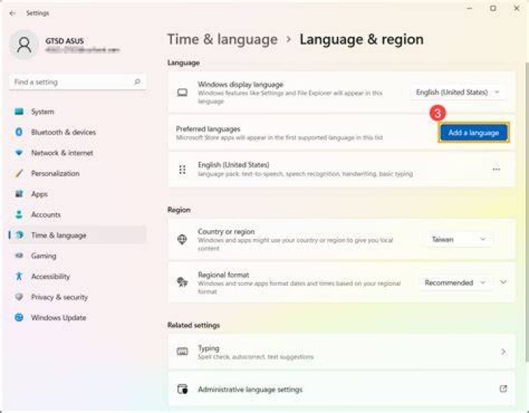The width and height of the screenshot is (529, 413).
Task: Open the GTSD ASUS account avatar
Action: (x=24, y=45)
